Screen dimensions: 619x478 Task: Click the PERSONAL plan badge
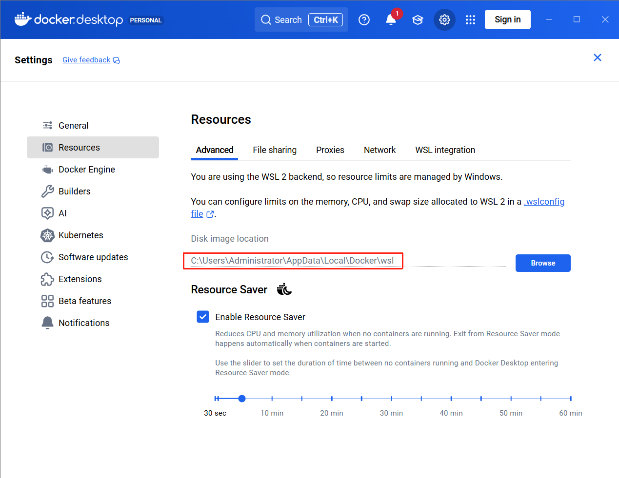coord(145,20)
